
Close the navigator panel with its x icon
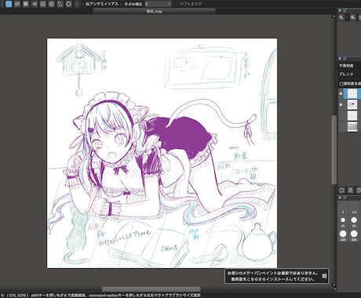[340, 10]
